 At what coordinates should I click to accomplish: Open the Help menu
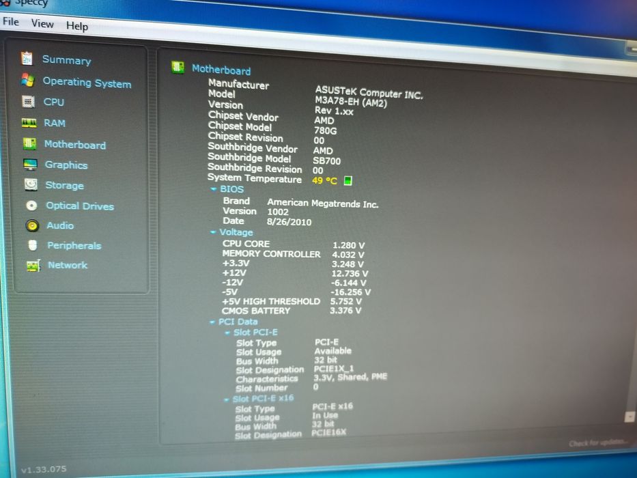pos(76,26)
